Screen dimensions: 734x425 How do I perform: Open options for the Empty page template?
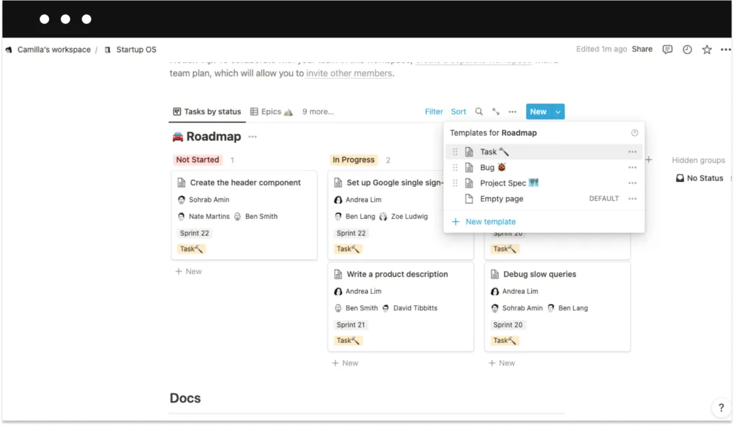coord(633,199)
